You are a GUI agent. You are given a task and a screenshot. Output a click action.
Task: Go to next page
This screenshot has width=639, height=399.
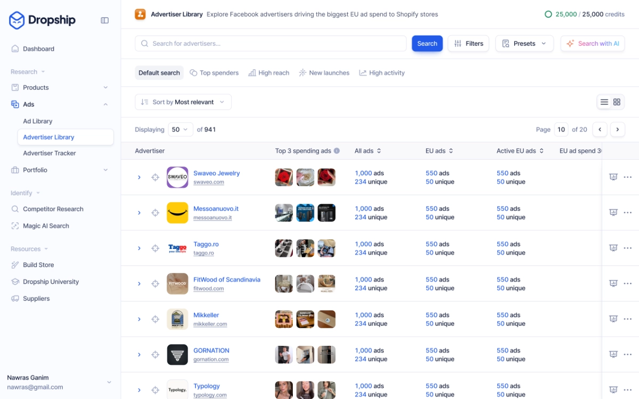[x=618, y=129]
